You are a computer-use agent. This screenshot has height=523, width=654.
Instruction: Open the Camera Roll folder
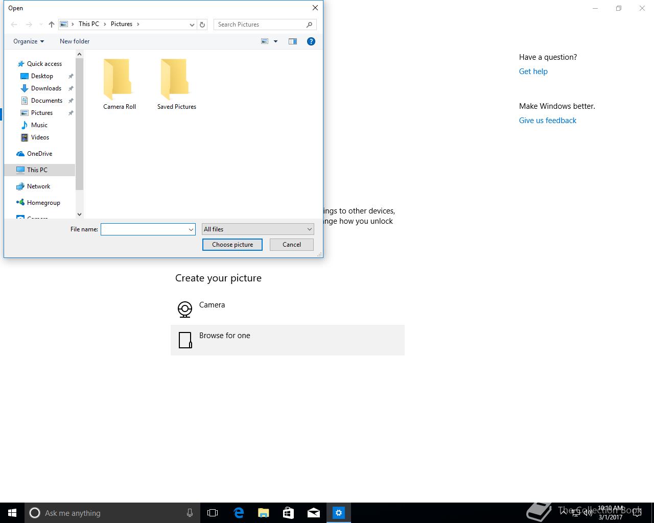[x=119, y=84]
